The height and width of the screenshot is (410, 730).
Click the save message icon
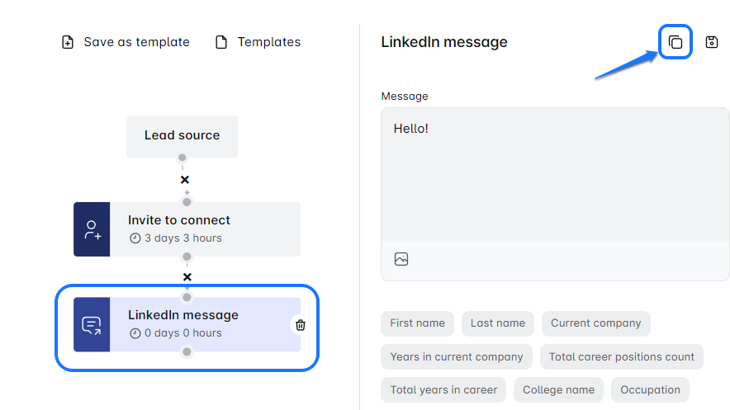coord(712,42)
